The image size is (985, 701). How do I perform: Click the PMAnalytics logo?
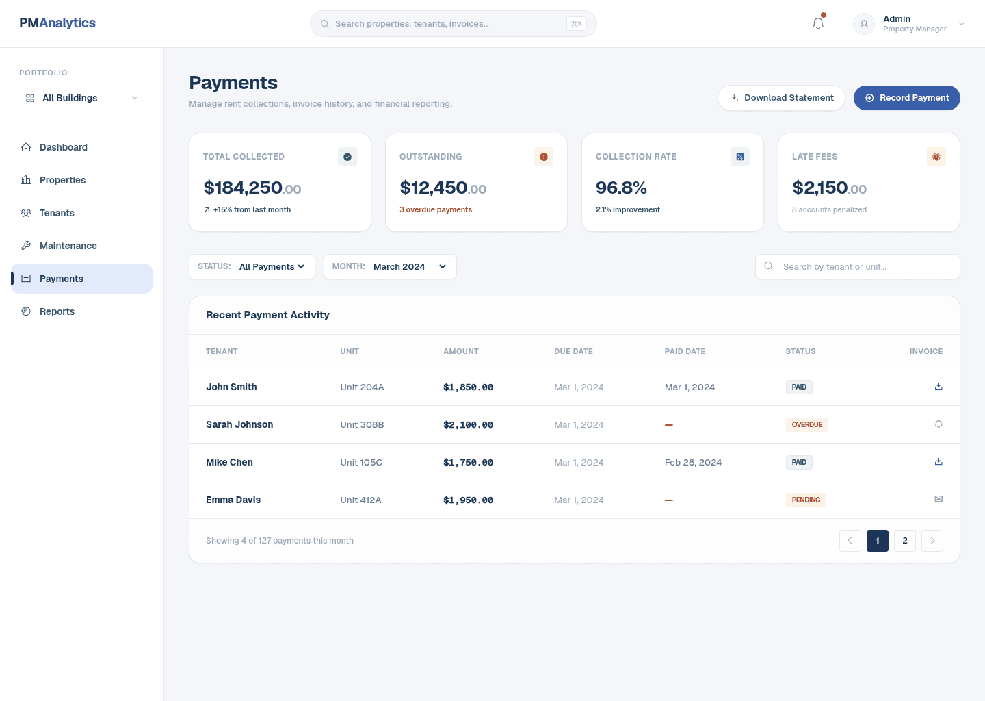tap(57, 23)
